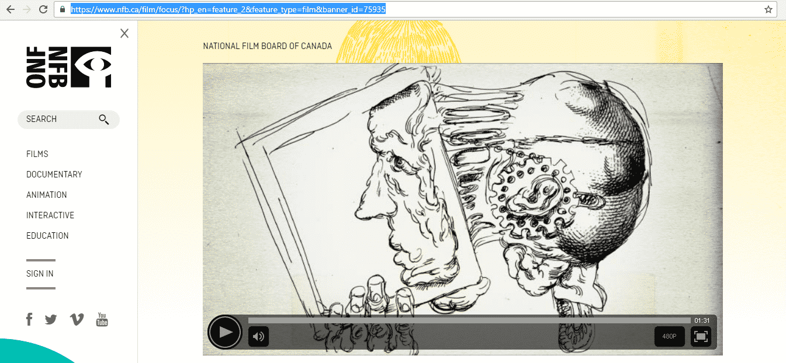Click the magnifying glass search icon

pyautogui.click(x=104, y=119)
